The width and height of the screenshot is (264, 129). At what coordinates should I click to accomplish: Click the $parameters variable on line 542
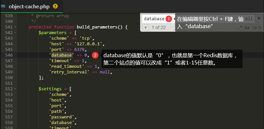coord(53,32)
